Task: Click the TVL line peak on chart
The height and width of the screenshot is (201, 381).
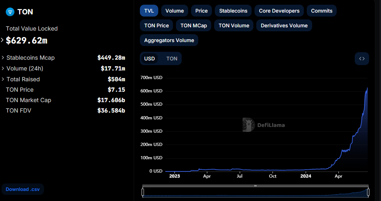Action: [x=367, y=88]
